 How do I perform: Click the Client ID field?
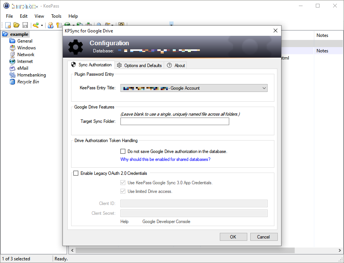point(194,203)
